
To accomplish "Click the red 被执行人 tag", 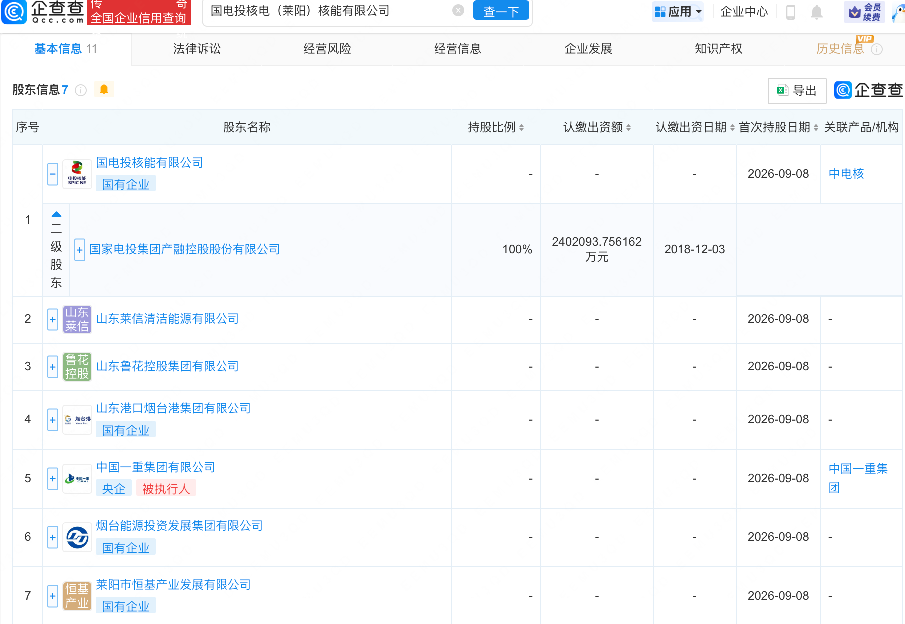I will pos(166,489).
